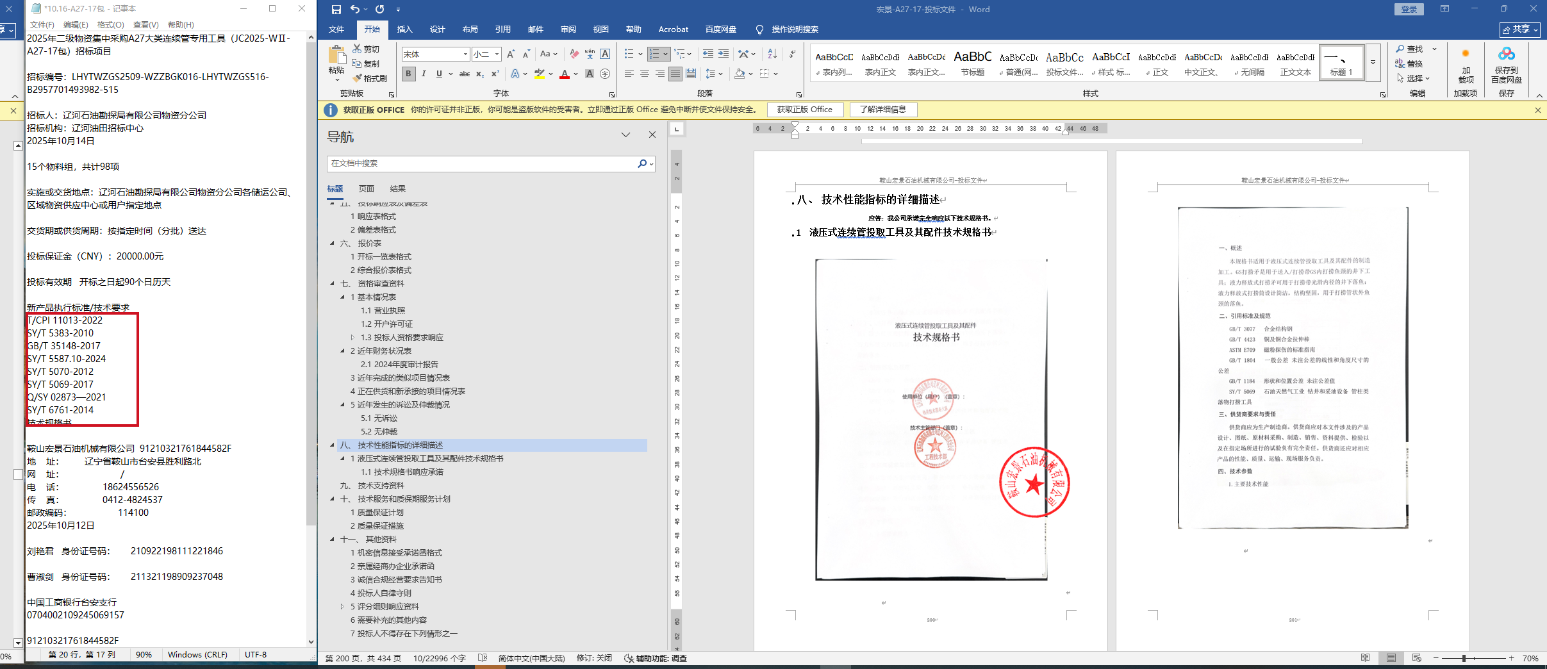
Task: Expand the 1.3 投标人资格要求响应 navigation item
Action: point(352,337)
